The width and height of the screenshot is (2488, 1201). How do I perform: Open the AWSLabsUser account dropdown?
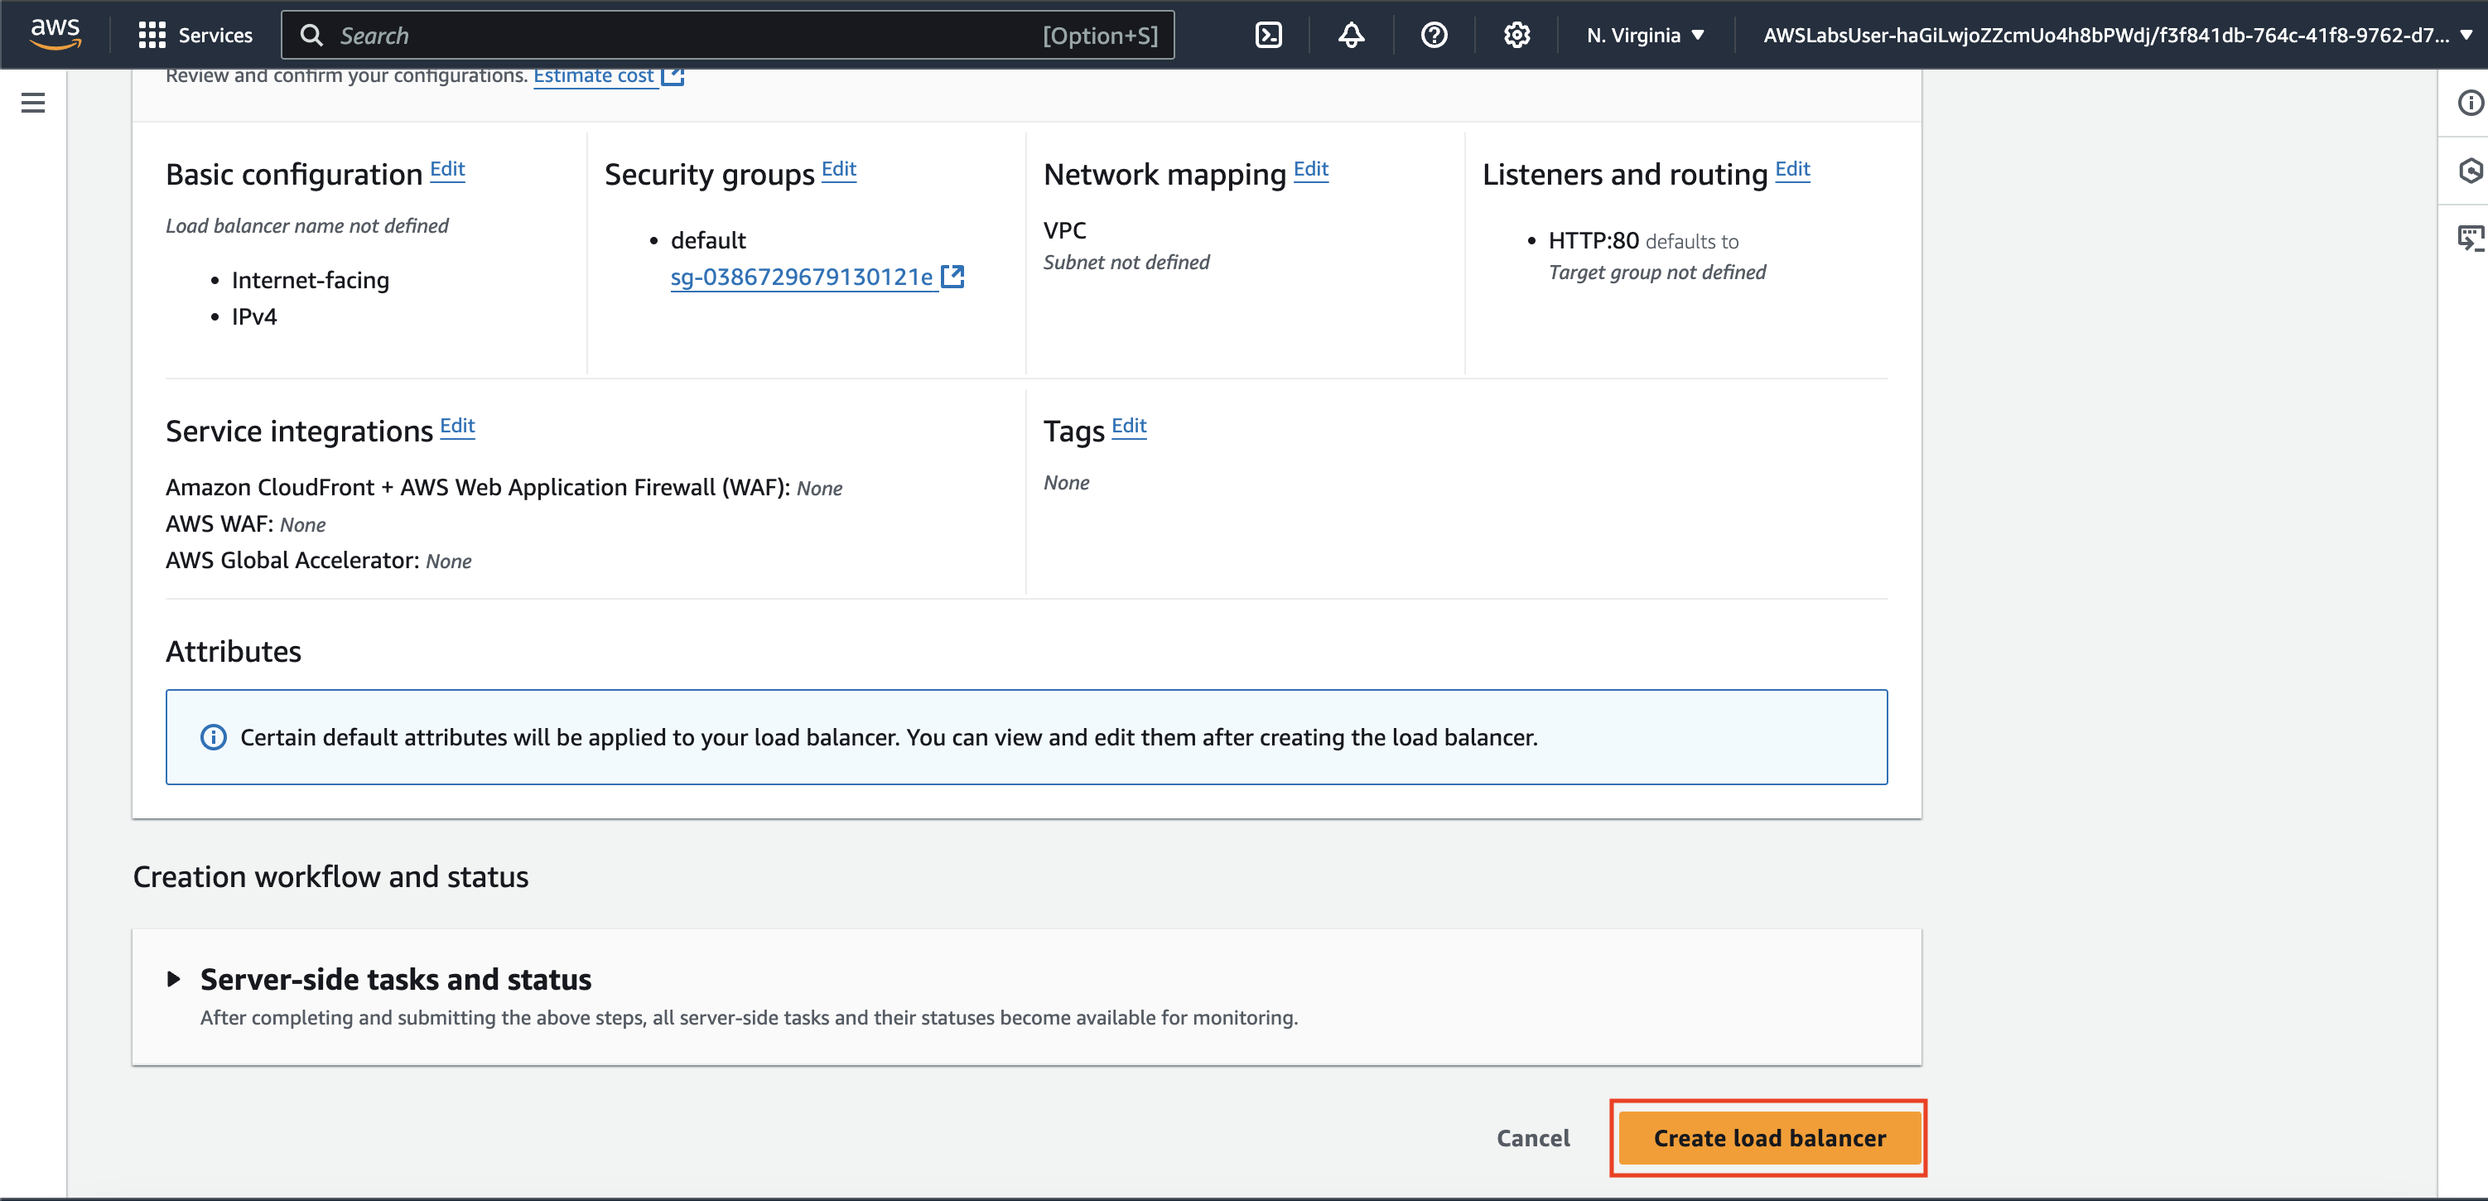tap(2116, 36)
